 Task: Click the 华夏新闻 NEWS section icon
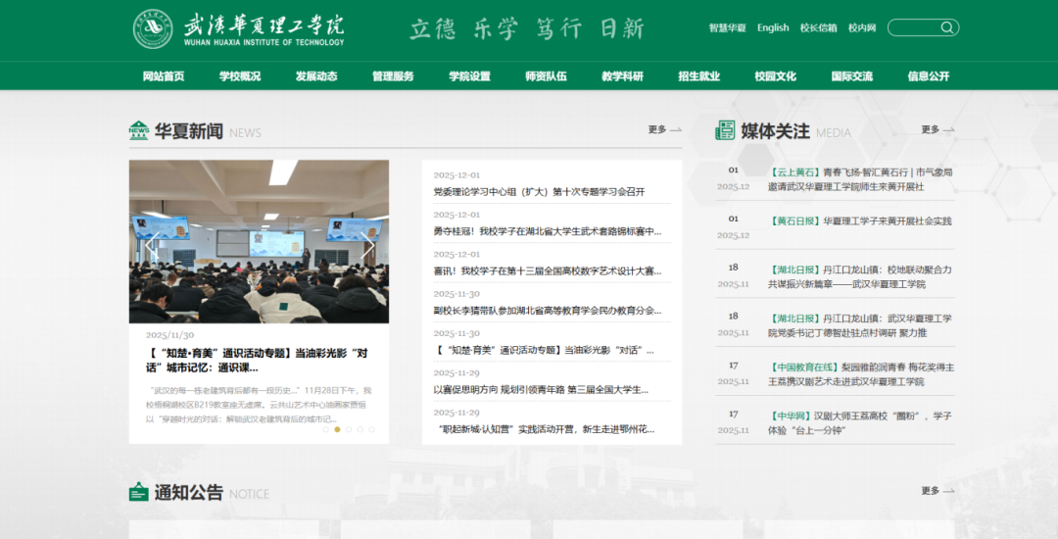[139, 130]
